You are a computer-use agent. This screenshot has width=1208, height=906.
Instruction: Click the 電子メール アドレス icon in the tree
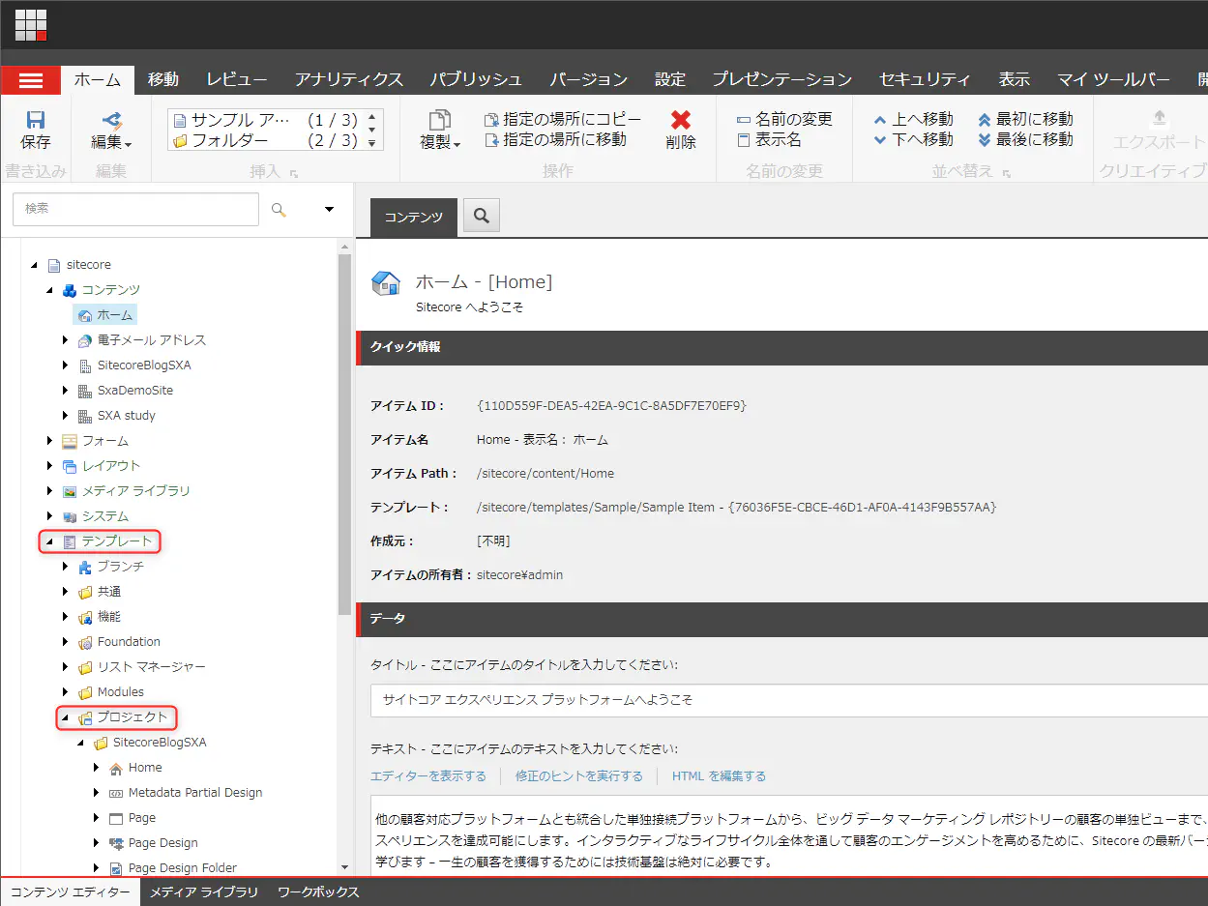pyautogui.click(x=84, y=340)
